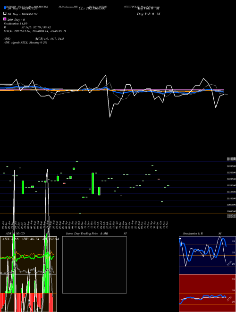
Task: Click the highest green tick atop candlestick chart
Action: click(77, 162)
